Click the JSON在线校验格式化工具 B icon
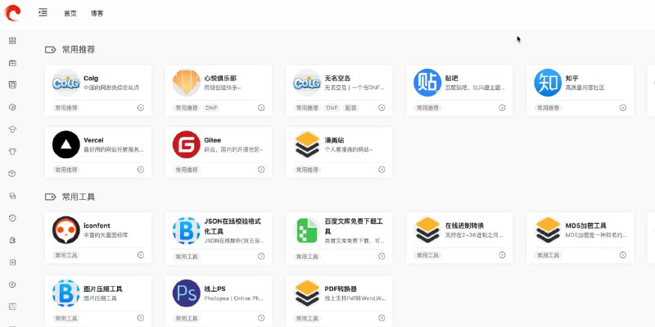The width and height of the screenshot is (655, 327). (x=187, y=231)
